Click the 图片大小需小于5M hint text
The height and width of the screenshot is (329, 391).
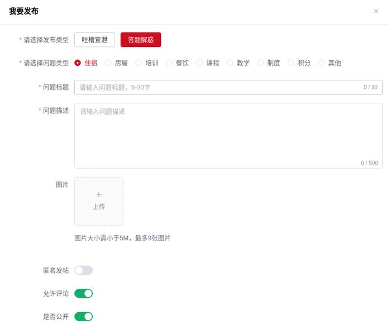click(102, 238)
